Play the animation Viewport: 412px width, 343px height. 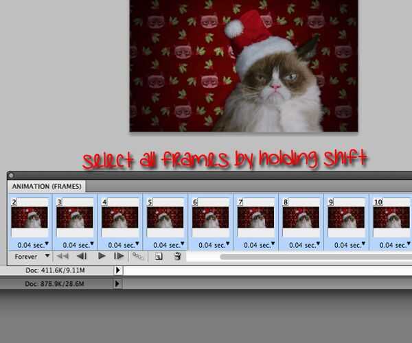pos(102,256)
